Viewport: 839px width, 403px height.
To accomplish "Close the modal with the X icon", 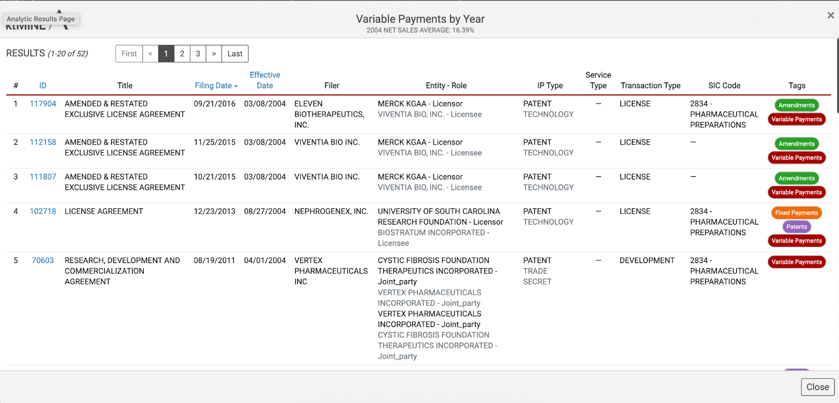I will 831,15.
